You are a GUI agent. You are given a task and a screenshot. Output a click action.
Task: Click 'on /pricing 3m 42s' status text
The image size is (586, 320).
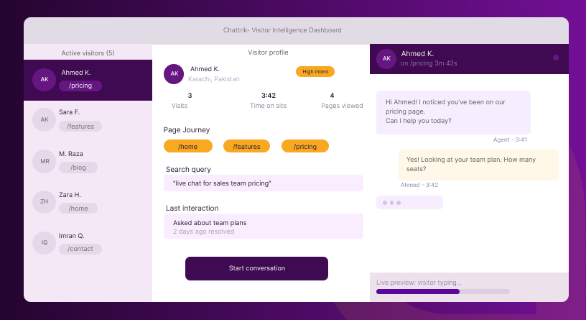[x=429, y=63]
